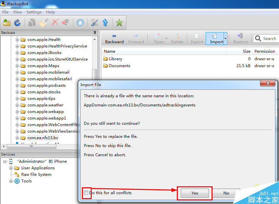279x204 pixels.
Task: Click the restore-to-device toolbar icon
Action: (x=66, y=23)
